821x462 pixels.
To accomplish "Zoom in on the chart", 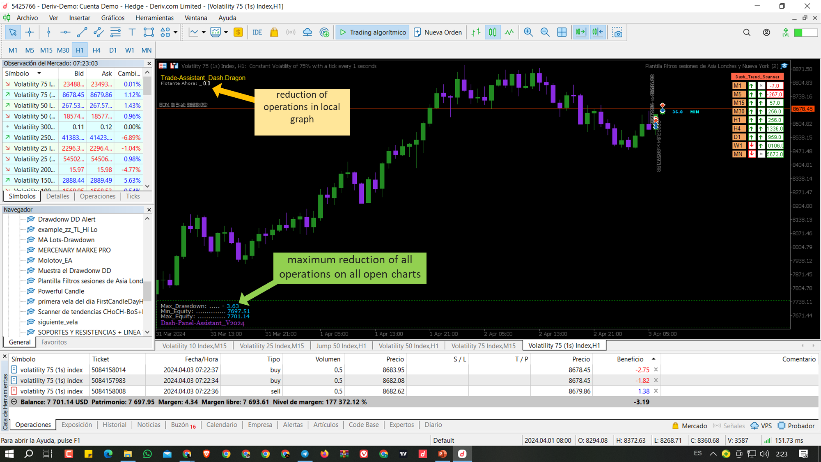I will [528, 32].
